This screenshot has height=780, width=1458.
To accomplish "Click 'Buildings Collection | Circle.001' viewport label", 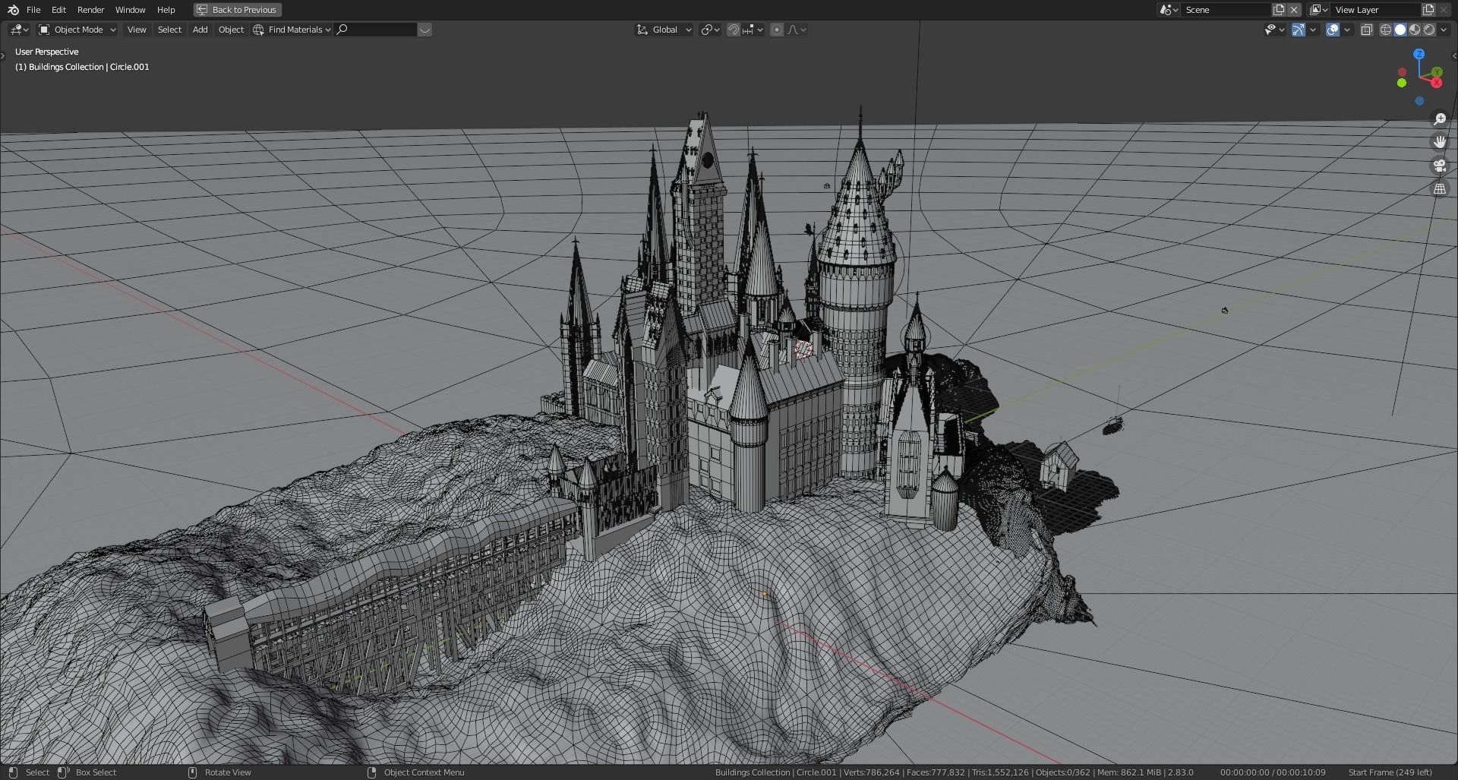I will (x=89, y=67).
